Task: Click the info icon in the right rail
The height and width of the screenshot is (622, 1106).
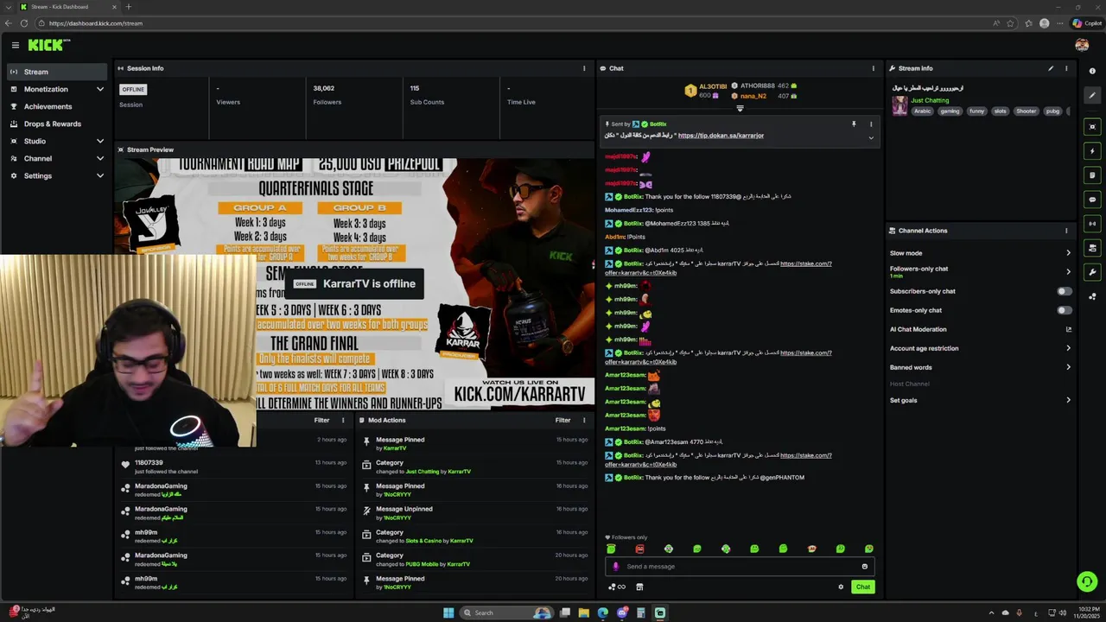Action: (x=1092, y=72)
